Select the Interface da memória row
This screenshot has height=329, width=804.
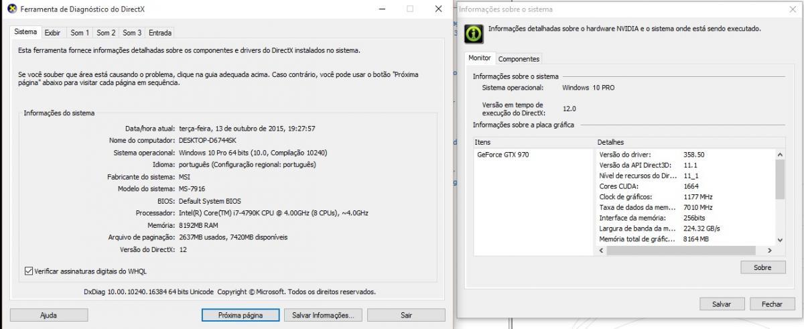(x=685, y=218)
